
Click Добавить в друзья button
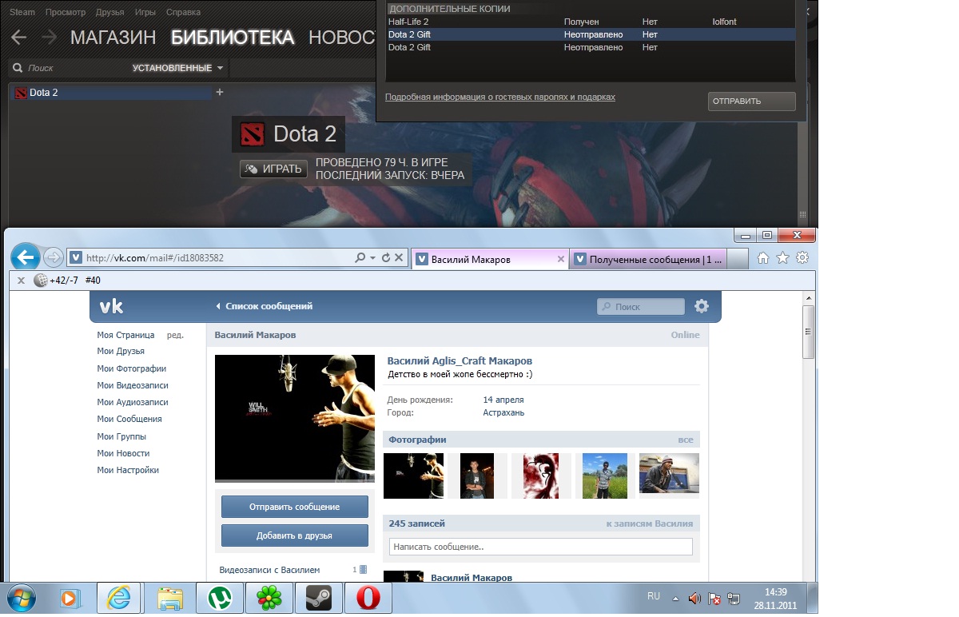point(294,535)
